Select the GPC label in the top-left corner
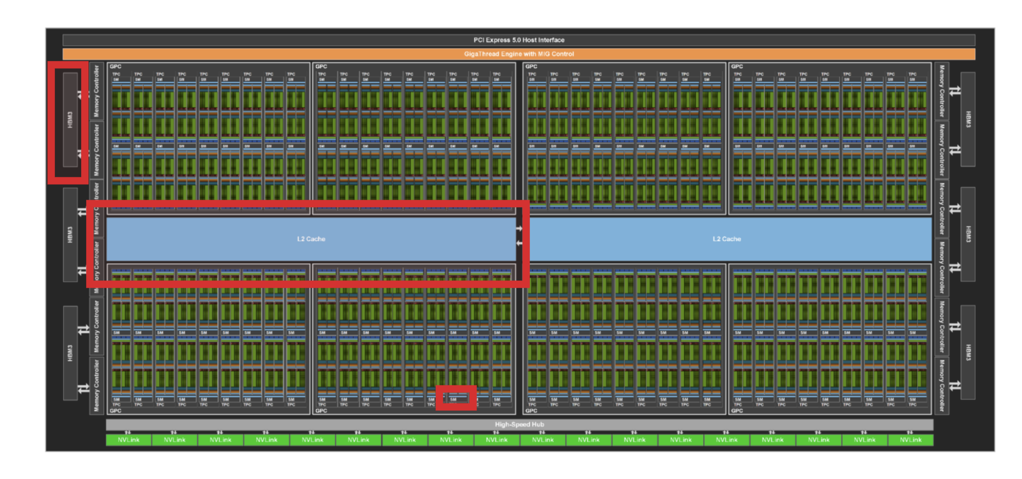The width and height of the screenshot is (1022, 479). [115, 66]
